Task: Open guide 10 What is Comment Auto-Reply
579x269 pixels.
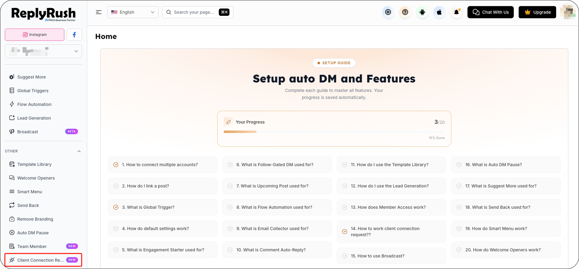Action: pyautogui.click(x=277, y=250)
